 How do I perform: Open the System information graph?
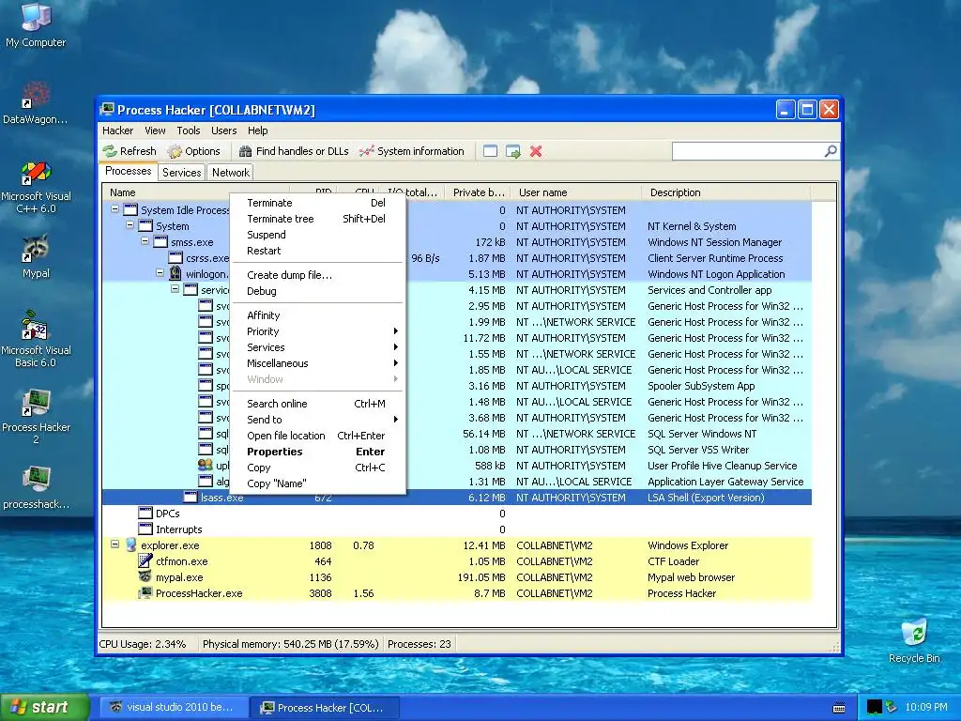411,151
